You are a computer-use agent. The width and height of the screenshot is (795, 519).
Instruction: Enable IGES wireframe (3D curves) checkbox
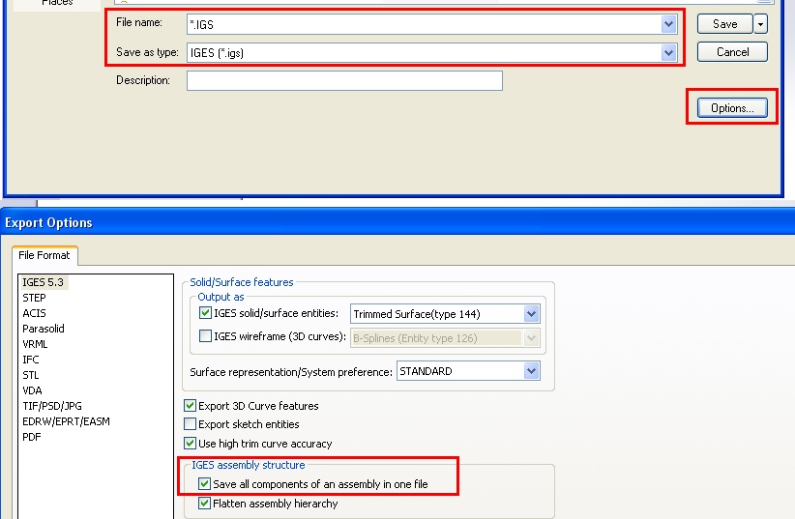coord(205,336)
